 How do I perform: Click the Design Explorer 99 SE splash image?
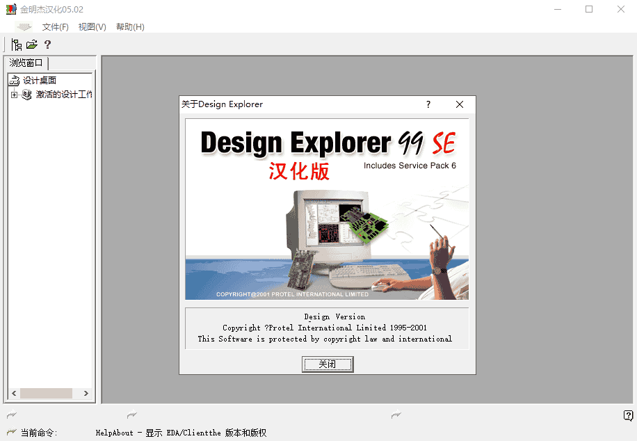tap(327, 209)
